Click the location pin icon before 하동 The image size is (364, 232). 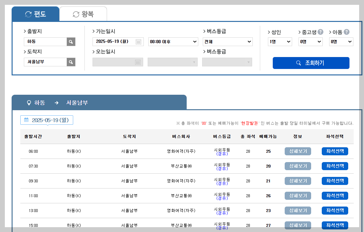point(28,102)
